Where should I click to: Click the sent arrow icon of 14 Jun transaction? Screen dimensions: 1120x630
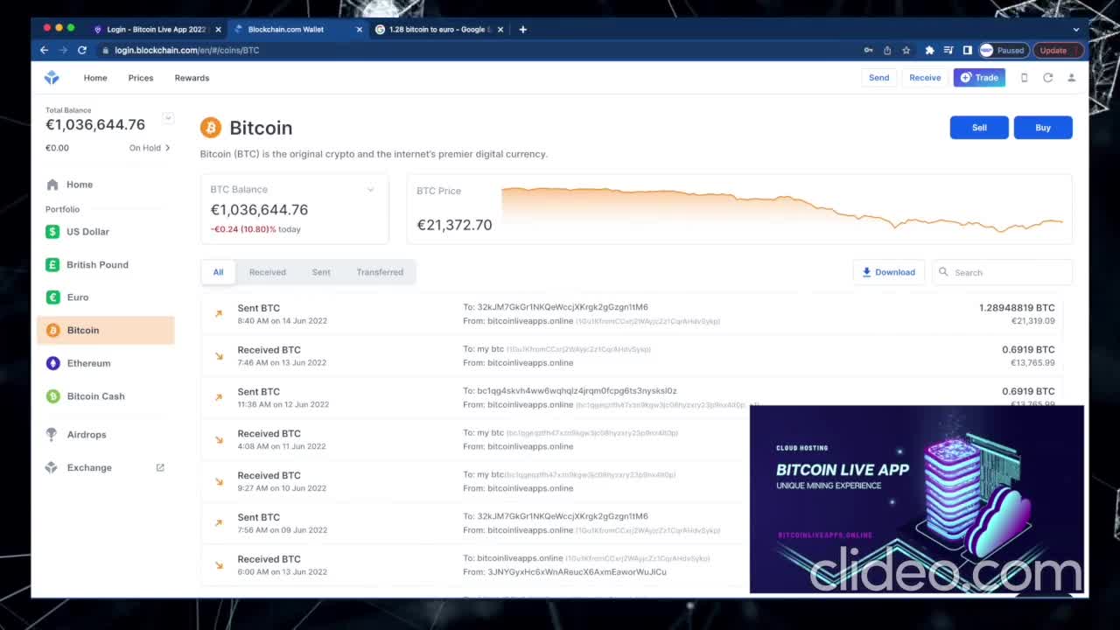tap(219, 313)
